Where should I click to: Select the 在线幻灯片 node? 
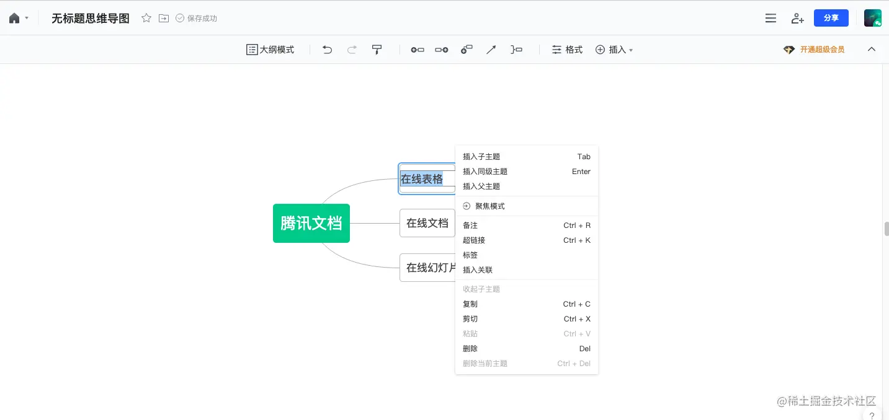(428, 268)
